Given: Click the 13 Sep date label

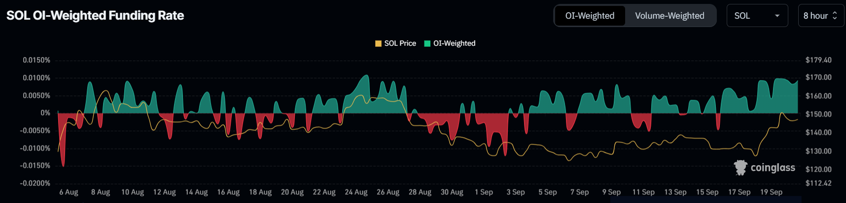Looking at the screenshot, I should [675, 192].
